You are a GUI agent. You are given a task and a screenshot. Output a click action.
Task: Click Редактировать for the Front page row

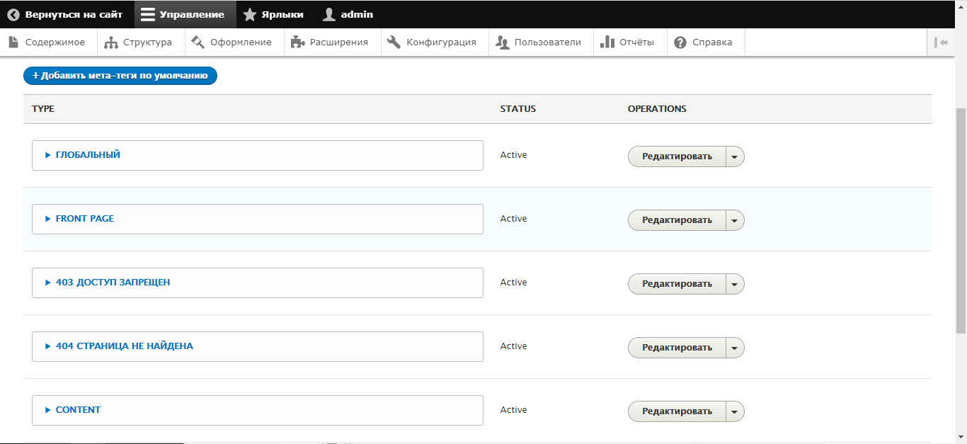click(677, 220)
